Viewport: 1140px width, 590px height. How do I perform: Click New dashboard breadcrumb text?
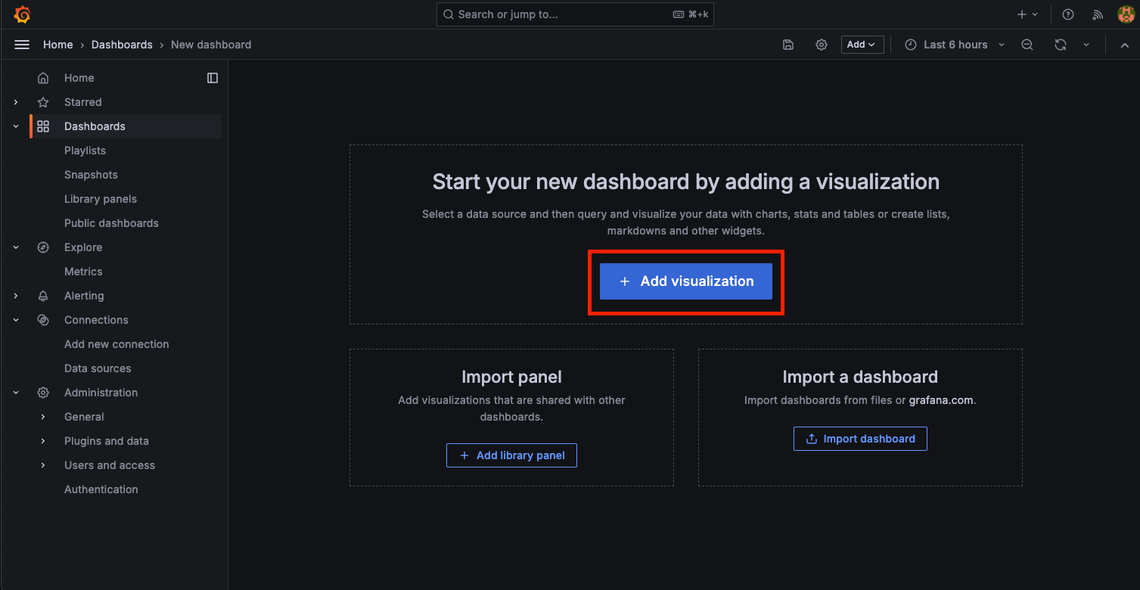pos(211,45)
